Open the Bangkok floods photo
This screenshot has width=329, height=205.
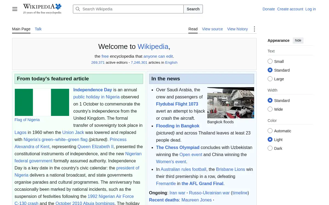pyautogui.click(x=231, y=103)
